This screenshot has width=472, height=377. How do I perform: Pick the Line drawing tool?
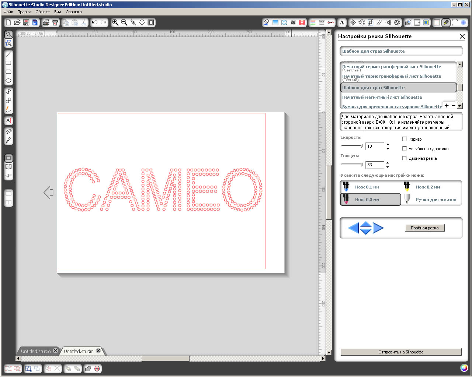[x=8, y=54]
